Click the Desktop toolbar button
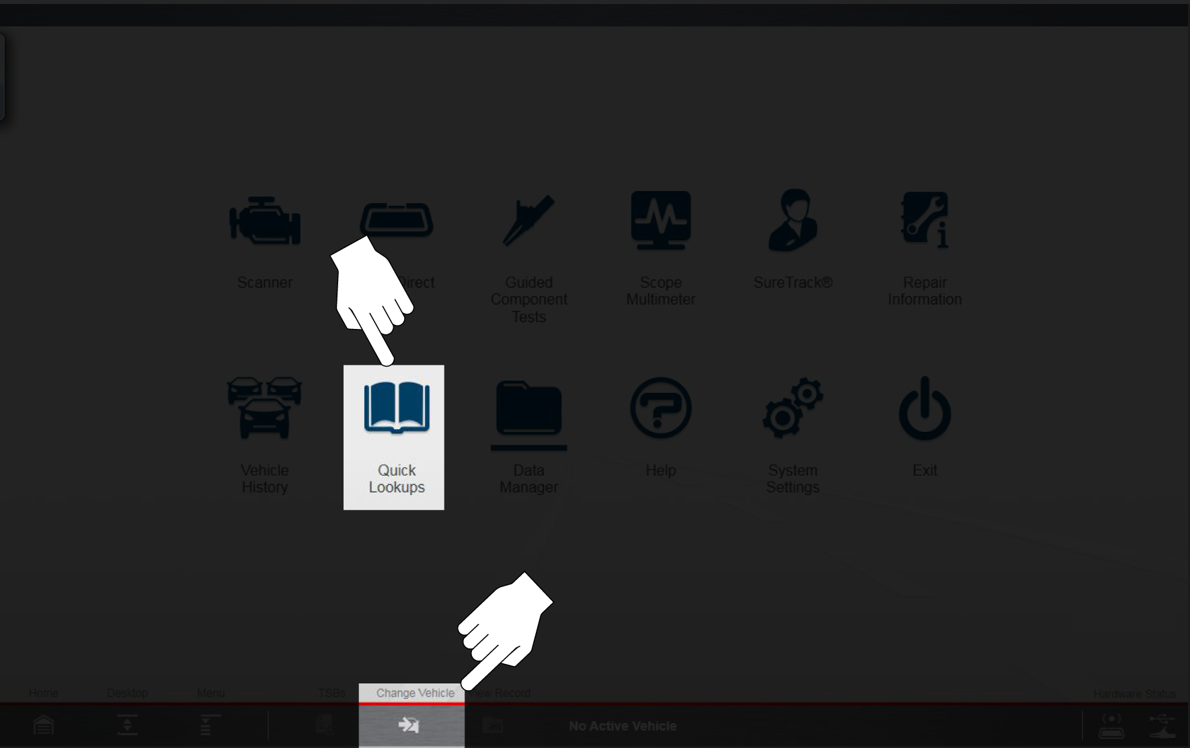Viewport: 1190px width, 748px height. click(x=127, y=724)
